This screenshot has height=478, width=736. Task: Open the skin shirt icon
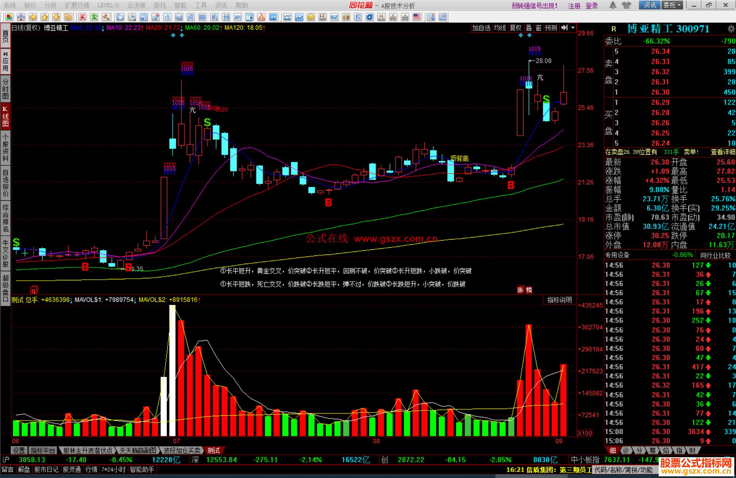coord(626,5)
